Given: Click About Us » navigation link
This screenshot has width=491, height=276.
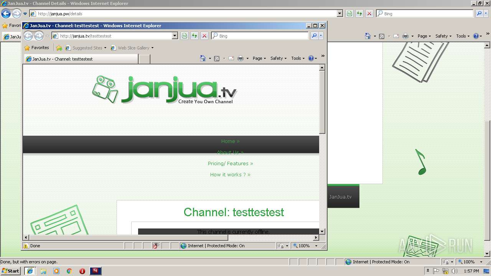Looking at the screenshot, I should click(230, 153).
